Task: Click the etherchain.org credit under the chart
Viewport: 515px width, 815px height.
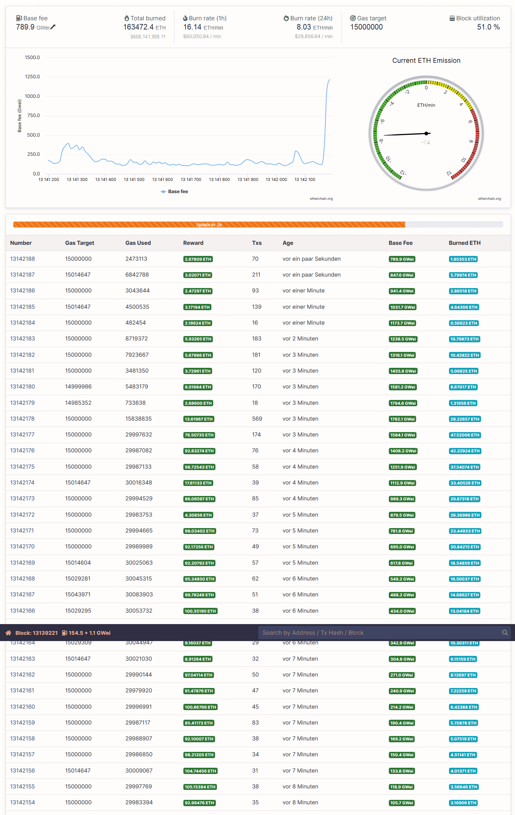Action: (321, 199)
